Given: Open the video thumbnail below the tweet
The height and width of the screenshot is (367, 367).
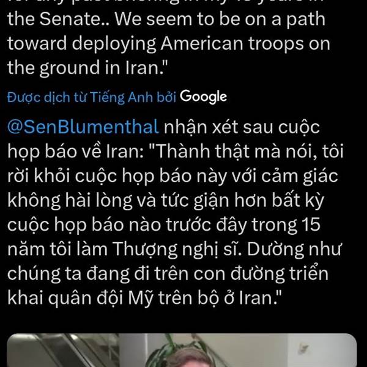Looking at the screenshot, I should click(x=182, y=350).
